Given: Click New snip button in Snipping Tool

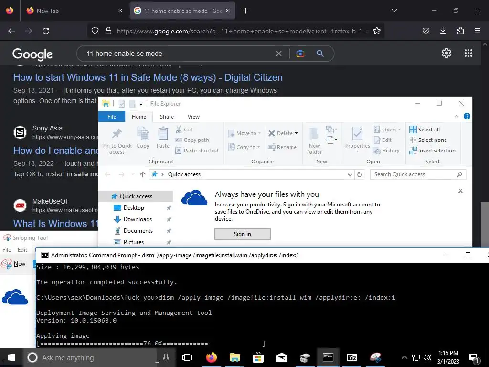Looking at the screenshot, I should 14,264.
